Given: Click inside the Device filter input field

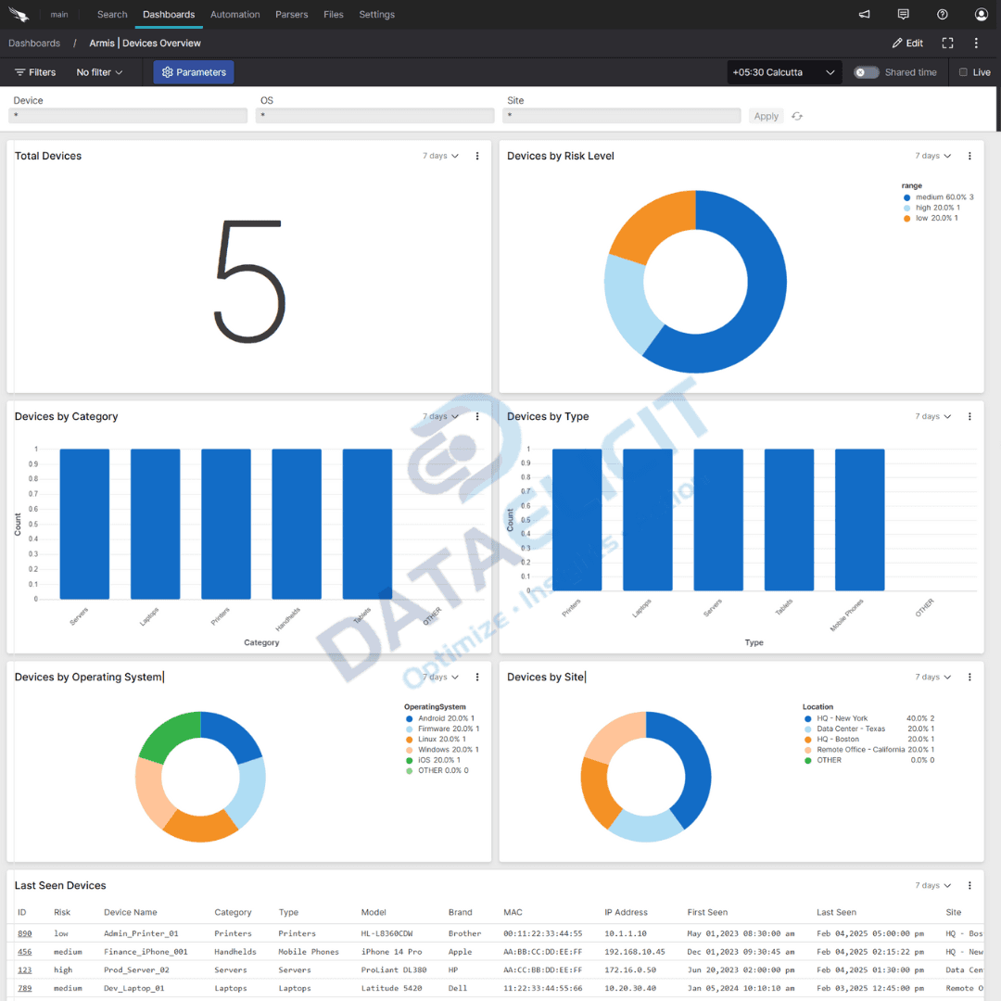Looking at the screenshot, I should point(127,115).
